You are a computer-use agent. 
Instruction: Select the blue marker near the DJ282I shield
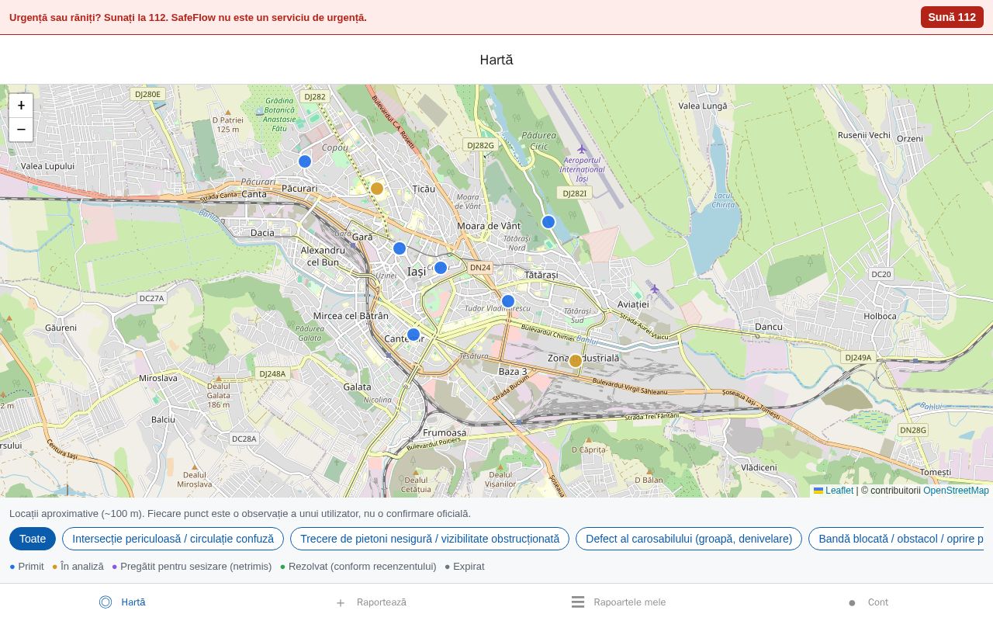tap(548, 222)
